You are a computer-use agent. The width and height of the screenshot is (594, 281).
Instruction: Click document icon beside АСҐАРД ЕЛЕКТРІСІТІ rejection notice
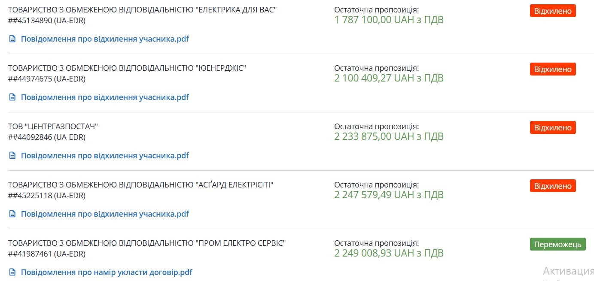click(12, 214)
